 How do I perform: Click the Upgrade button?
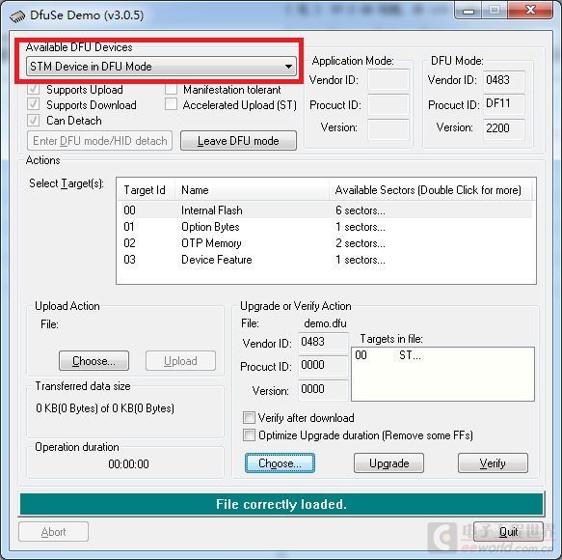tap(388, 463)
